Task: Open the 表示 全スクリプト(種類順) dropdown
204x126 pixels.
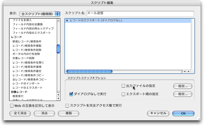Action: point(40,14)
